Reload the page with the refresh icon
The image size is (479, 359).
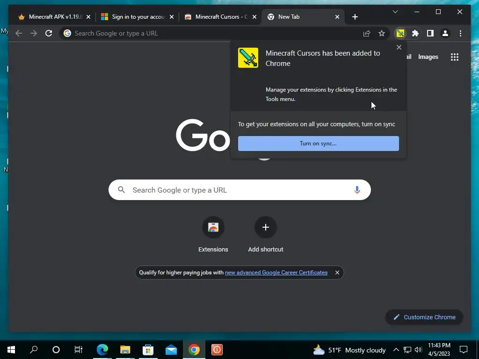[x=49, y=33]
